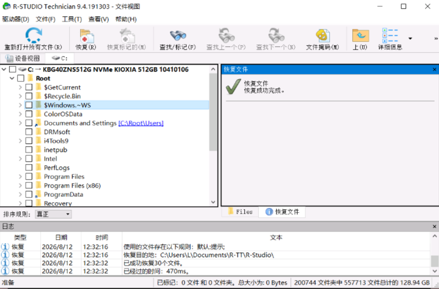Click the folder icon of $Recycle.Bin
The height and width of the screenshot is (289, 439).
[39, 96]
